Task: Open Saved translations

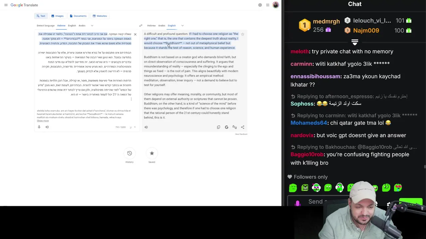Action: click(x=152, y=156)
